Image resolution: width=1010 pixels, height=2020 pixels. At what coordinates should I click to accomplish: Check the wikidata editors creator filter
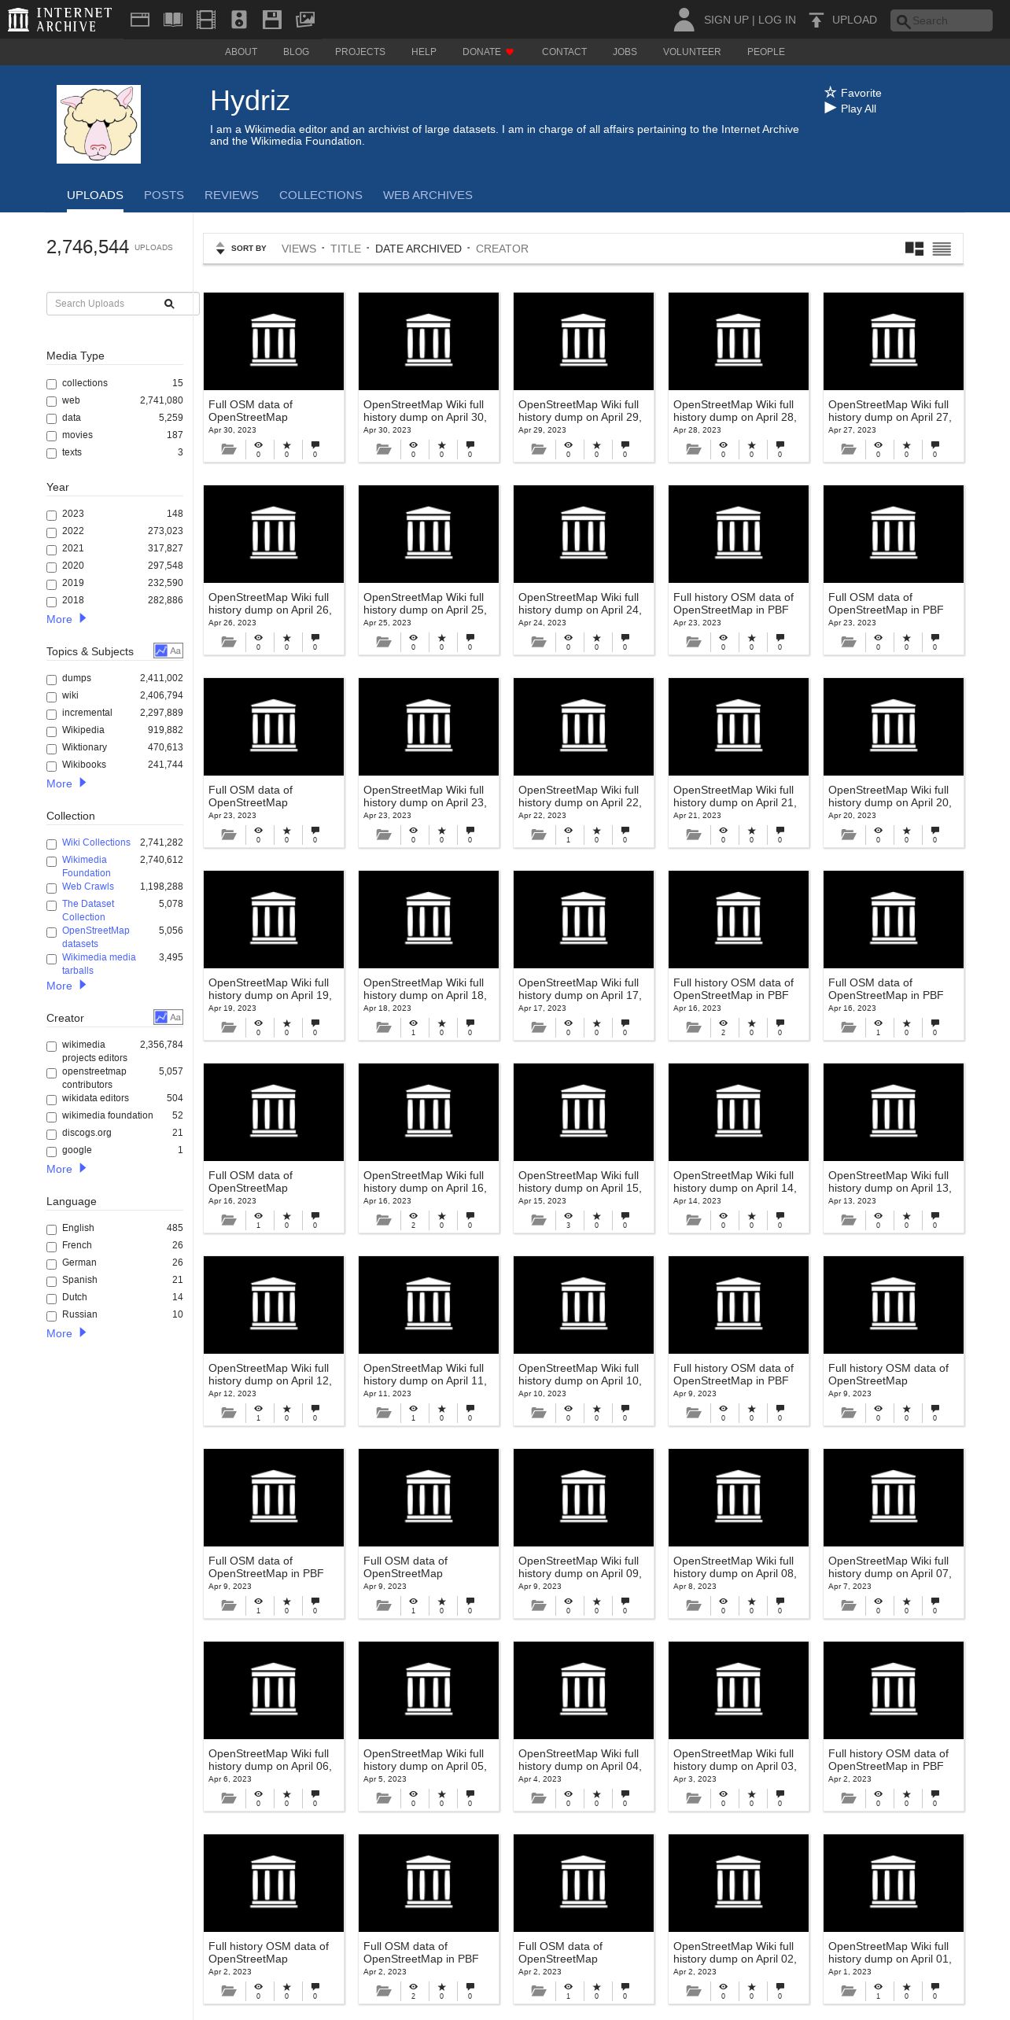[51, 1100]
